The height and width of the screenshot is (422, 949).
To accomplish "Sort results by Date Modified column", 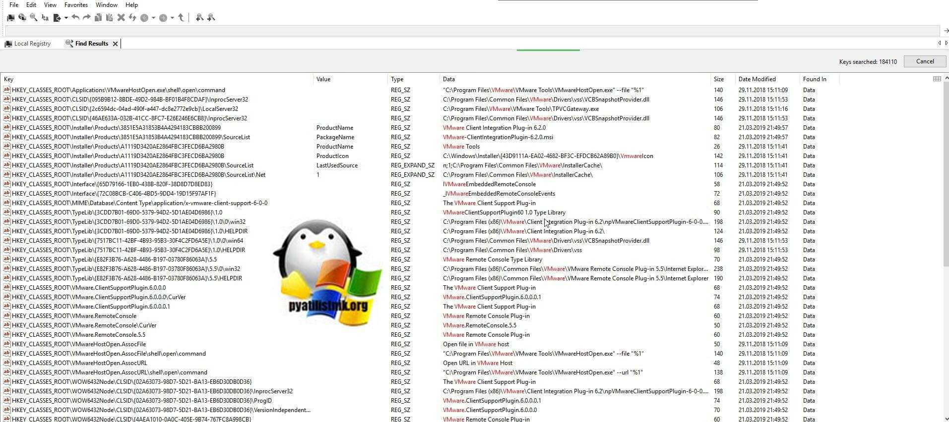I will (x=757, y=79).
